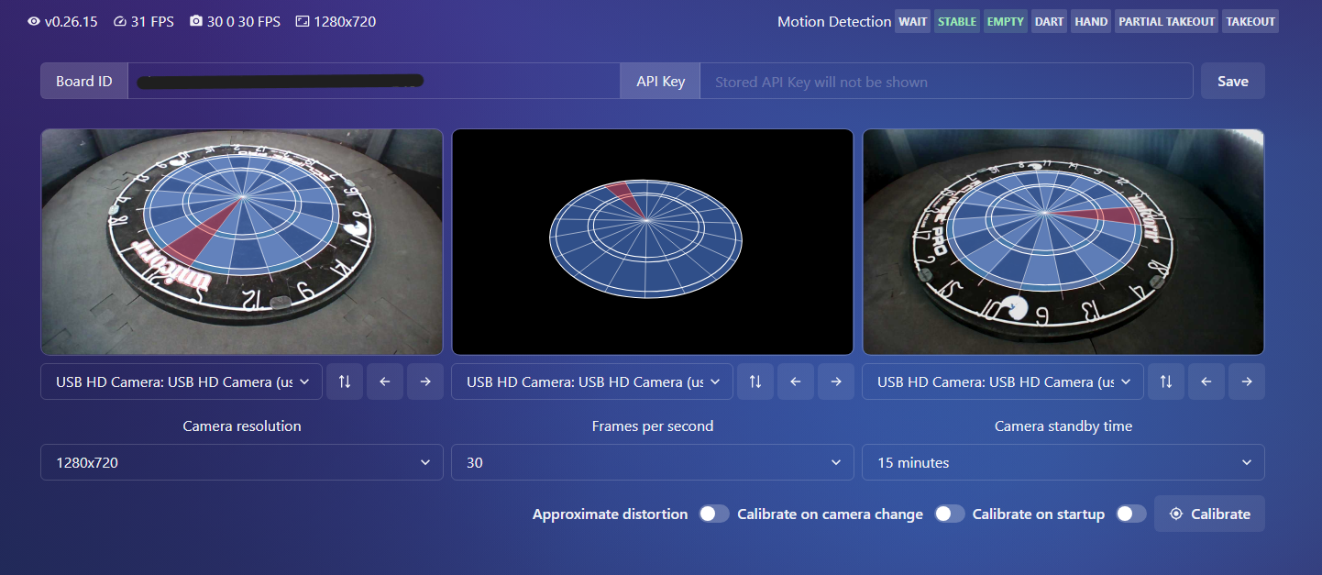Click the WAIT motion detection badge
The width and height of the screenshot is (1322, 575).
(x=913, y=21)
